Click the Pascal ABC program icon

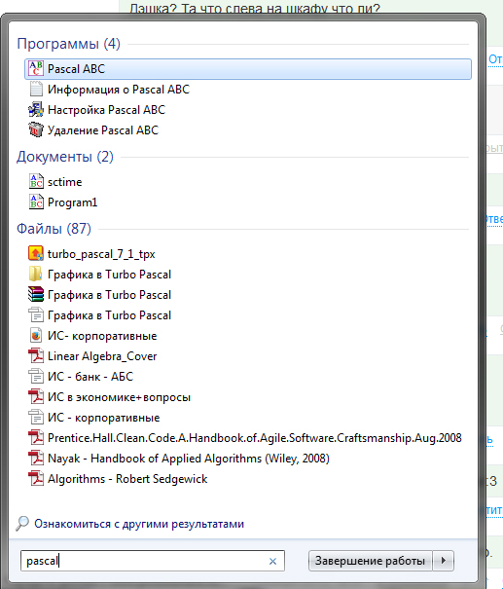tap(36, 69)
